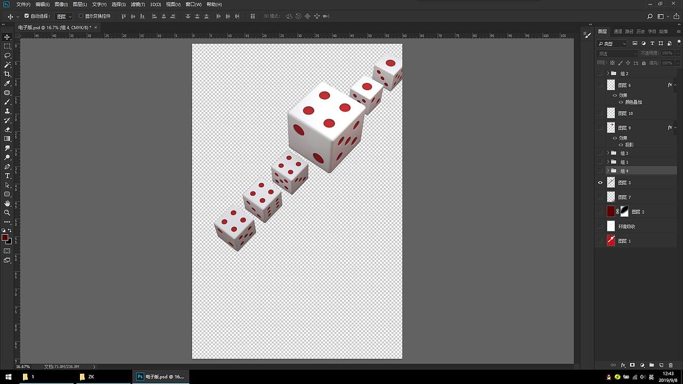Select the Eyedropper tool
Screen dimensions: 683x384
(x=7, y=83)
